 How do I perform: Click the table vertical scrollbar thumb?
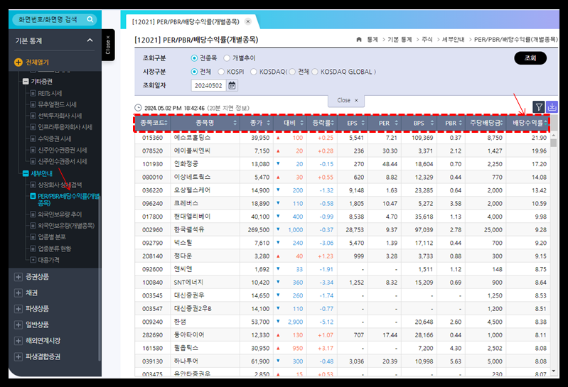point(553,143)
